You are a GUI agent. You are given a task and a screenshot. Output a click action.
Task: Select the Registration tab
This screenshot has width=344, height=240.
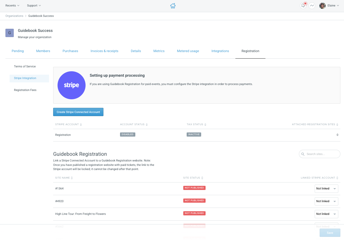coord(250,51)
